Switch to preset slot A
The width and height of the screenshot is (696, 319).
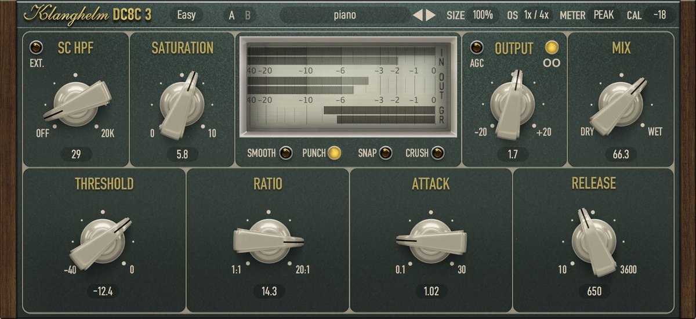pyautogui.click(x=232, y=16)
